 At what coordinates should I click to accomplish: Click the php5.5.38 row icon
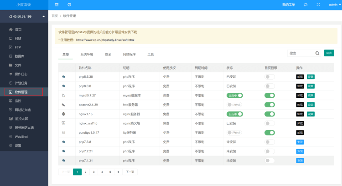(63, 77)
